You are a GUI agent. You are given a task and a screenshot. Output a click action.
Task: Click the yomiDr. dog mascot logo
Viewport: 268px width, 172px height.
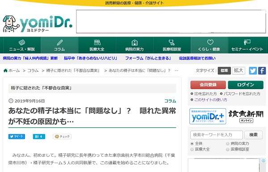[11, 24]
